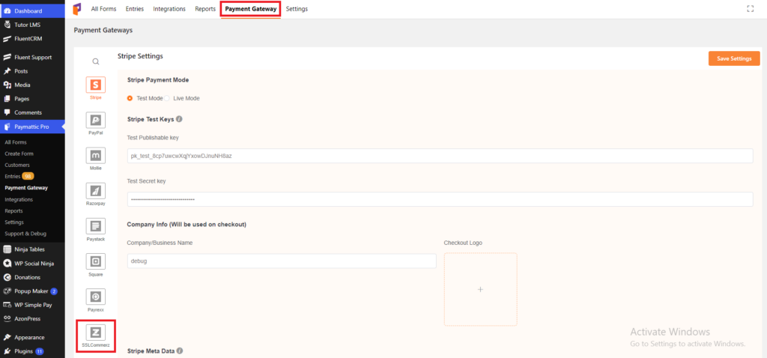Select the Payrexx gateway icon

95,297
